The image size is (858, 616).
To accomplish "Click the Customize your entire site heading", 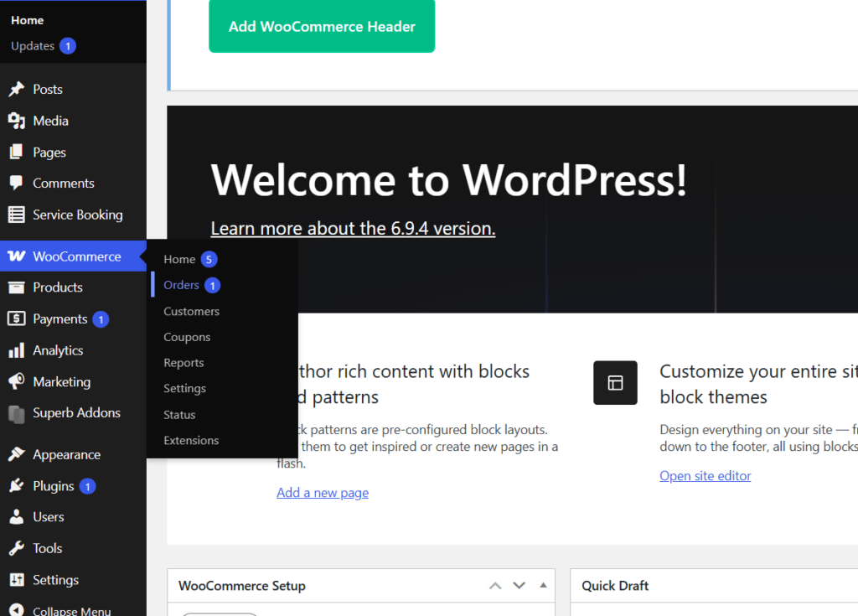I will tap(759, 384).
